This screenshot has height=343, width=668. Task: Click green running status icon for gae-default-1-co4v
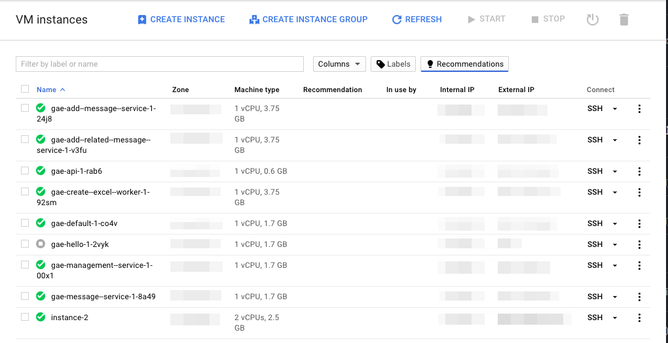(x=41, y=223)
